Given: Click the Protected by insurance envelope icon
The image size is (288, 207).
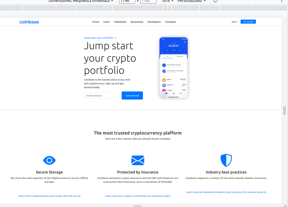Looking at the screenshot, I should pyautogui.click(x=138, y=160).
